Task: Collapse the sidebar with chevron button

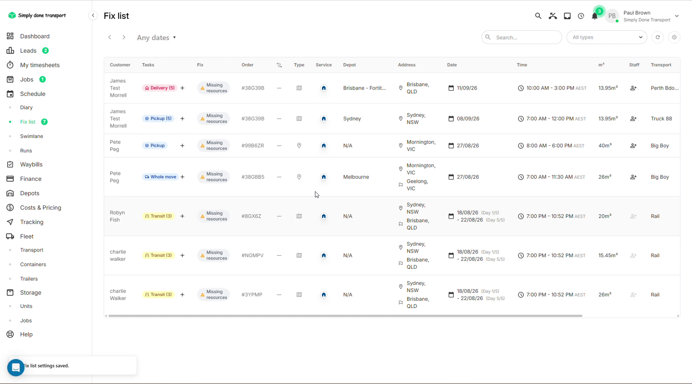Action: pyautogui.click(x=93, y=16)
